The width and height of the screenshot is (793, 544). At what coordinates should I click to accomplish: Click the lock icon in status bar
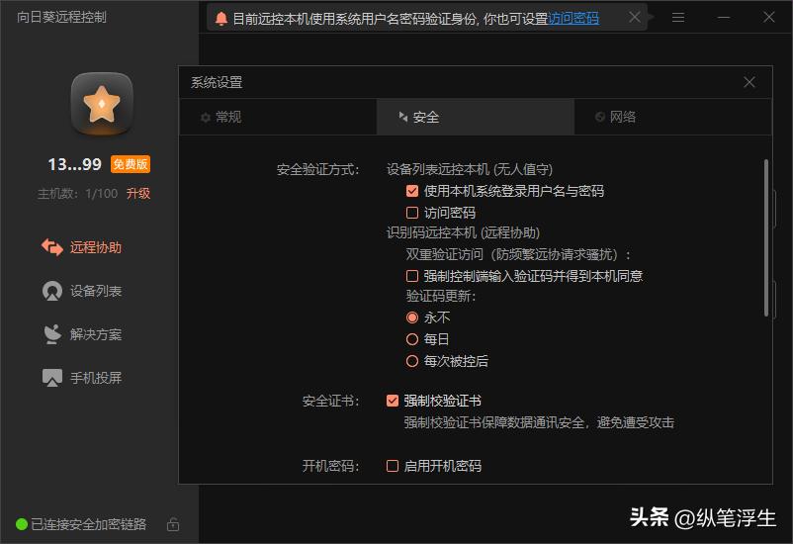click(x=173, y=524)
